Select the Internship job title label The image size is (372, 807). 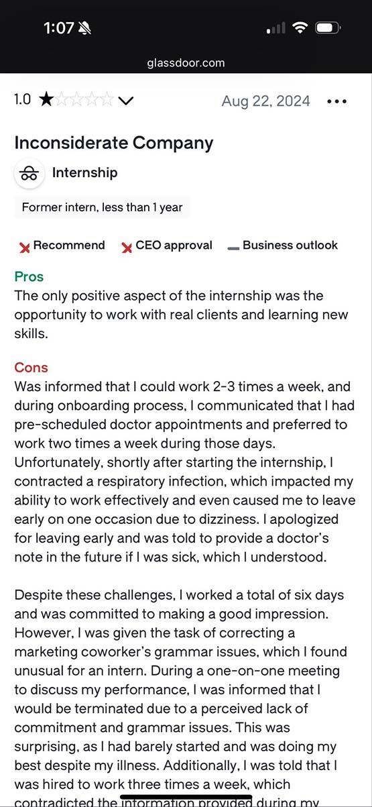[85, 173]
